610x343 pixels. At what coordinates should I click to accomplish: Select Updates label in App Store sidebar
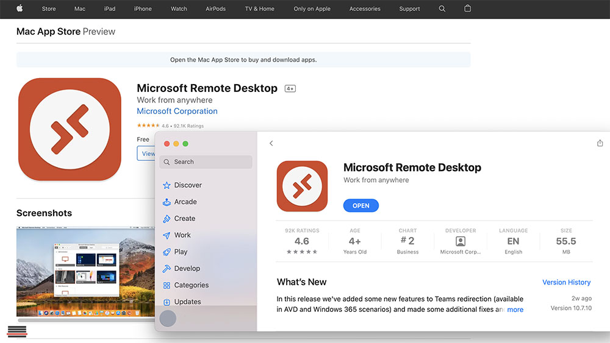(187, 302)
